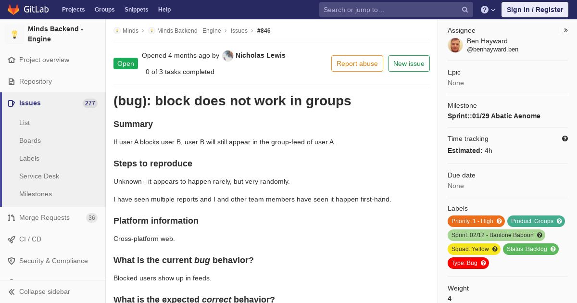
Task: Click the "0 of 3 tasks completed" text
Action: (x=180, y=72)
